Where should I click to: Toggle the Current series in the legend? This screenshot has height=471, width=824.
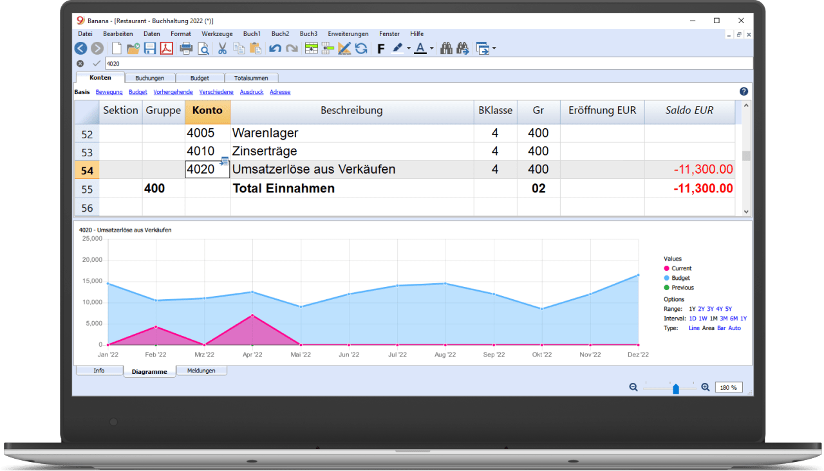click(x=678, y=268)
